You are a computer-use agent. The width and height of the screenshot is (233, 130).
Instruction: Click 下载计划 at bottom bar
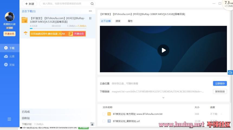[x=27, y=124]
